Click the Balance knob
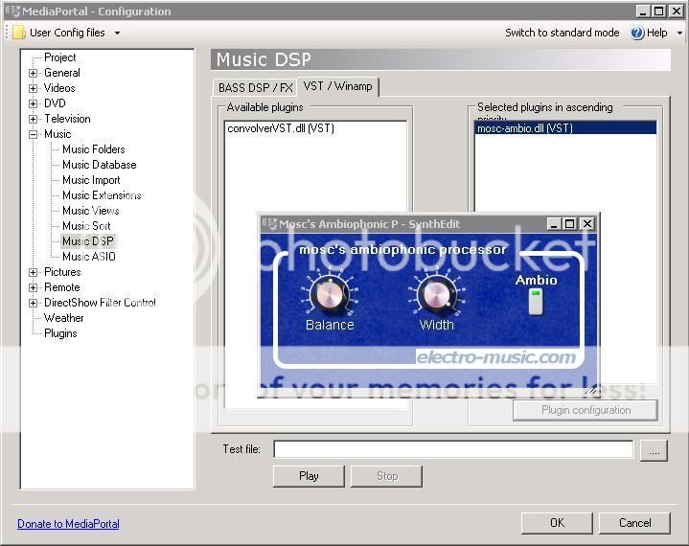689x546 pixels. [x=329, y=294]
